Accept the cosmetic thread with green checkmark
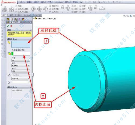The image size is (135, 125). (x=8, y=26)
